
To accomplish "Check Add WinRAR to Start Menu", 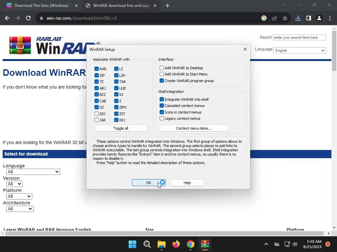I will coord(162,74).
